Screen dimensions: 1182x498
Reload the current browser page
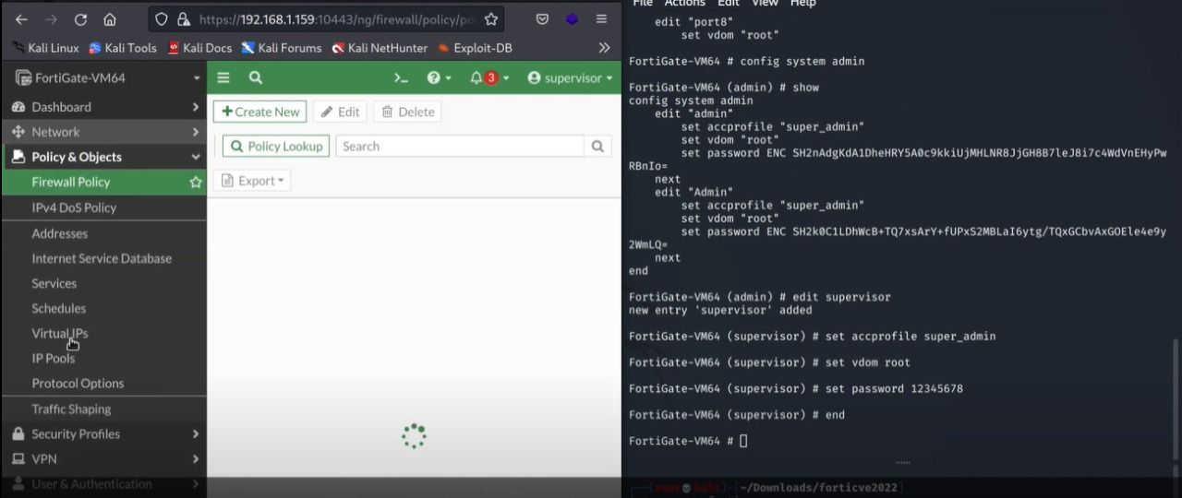(x=80, y=19)
